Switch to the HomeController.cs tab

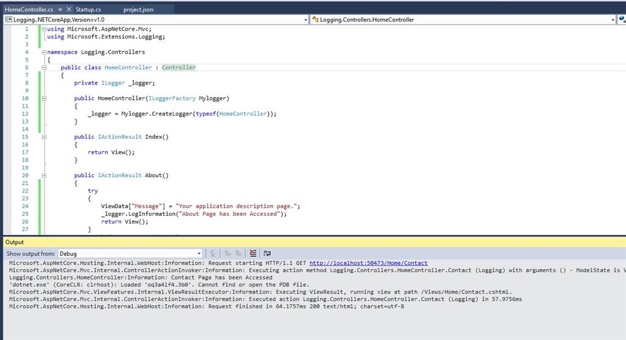click(29, 9)
